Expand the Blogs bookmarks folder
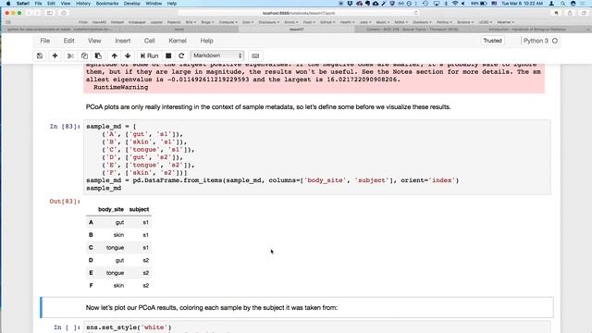Viewport: 592px width, 333px height. click(207, 22)
